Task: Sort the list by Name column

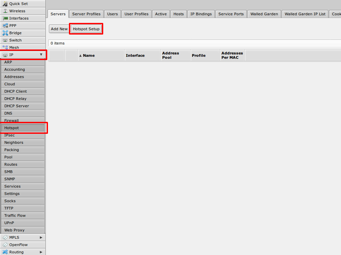Action: 89,55
